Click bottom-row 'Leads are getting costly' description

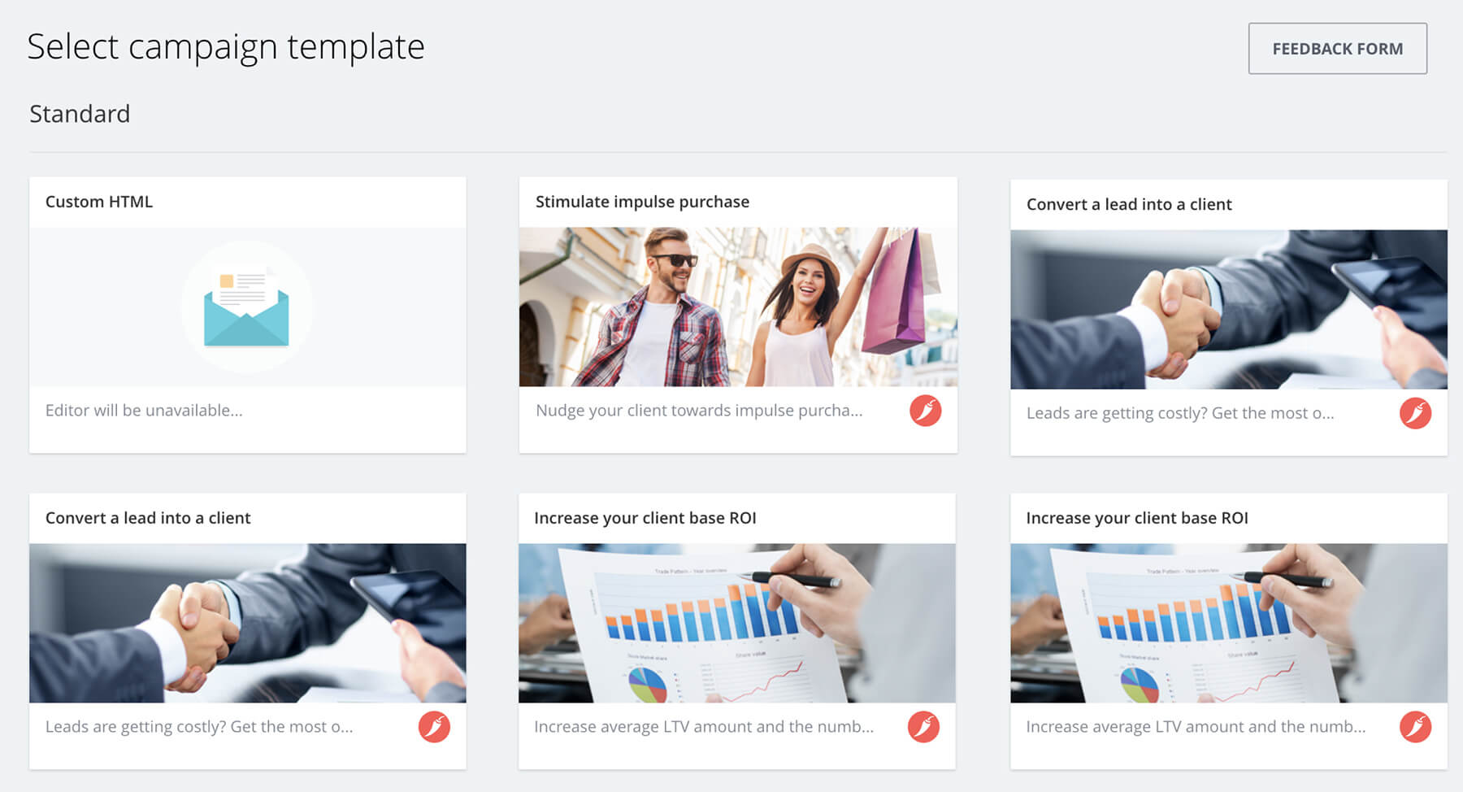tap(199, 727)
